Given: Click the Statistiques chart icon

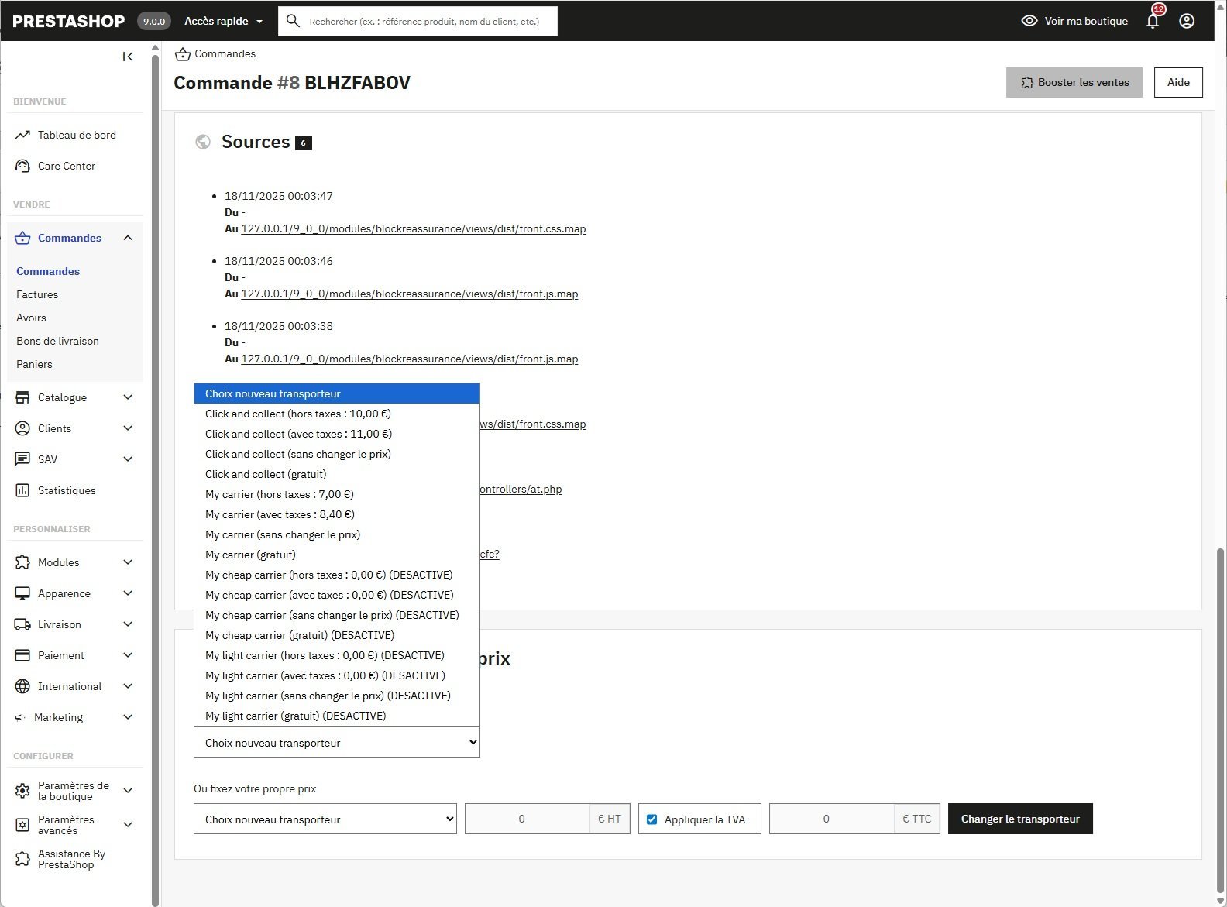Looking at the screenshot, I should (x=22, y=490).
